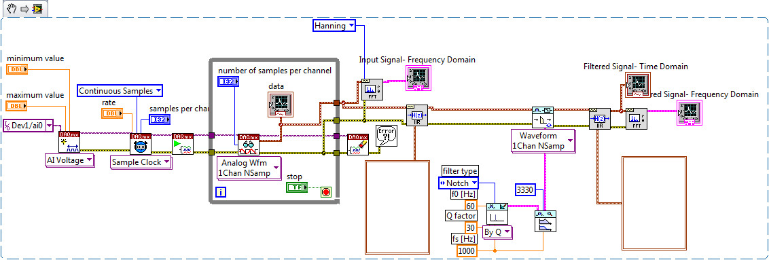
Task: Click the f0 [Hz] label
Action: click(463, 194)
